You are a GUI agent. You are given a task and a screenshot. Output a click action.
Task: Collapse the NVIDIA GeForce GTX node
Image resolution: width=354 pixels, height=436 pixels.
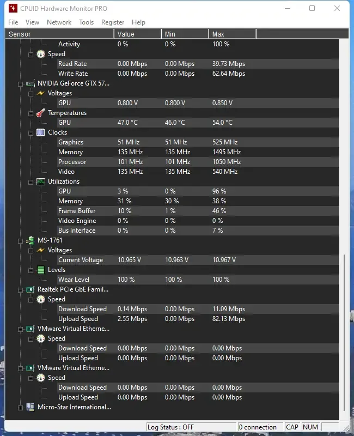(20, 84)
